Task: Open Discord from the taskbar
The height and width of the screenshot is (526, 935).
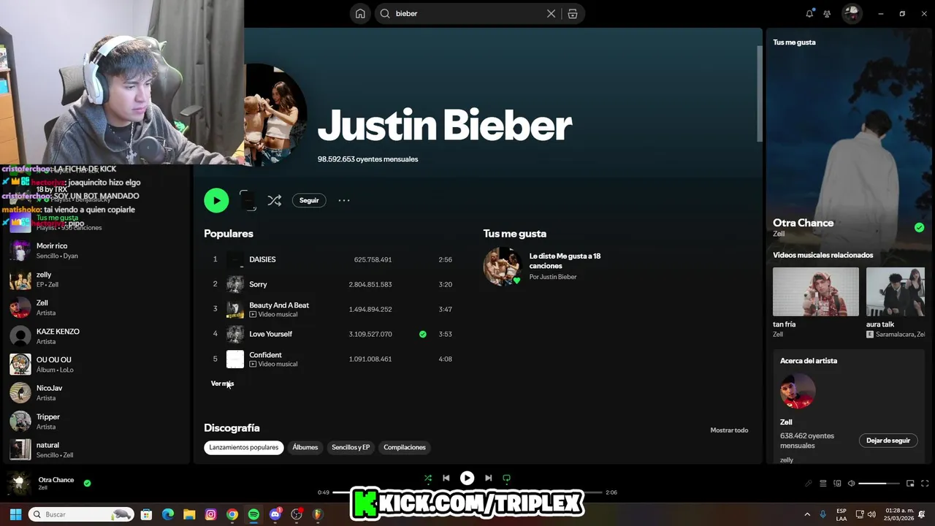Action: click(x=275, y=514)
